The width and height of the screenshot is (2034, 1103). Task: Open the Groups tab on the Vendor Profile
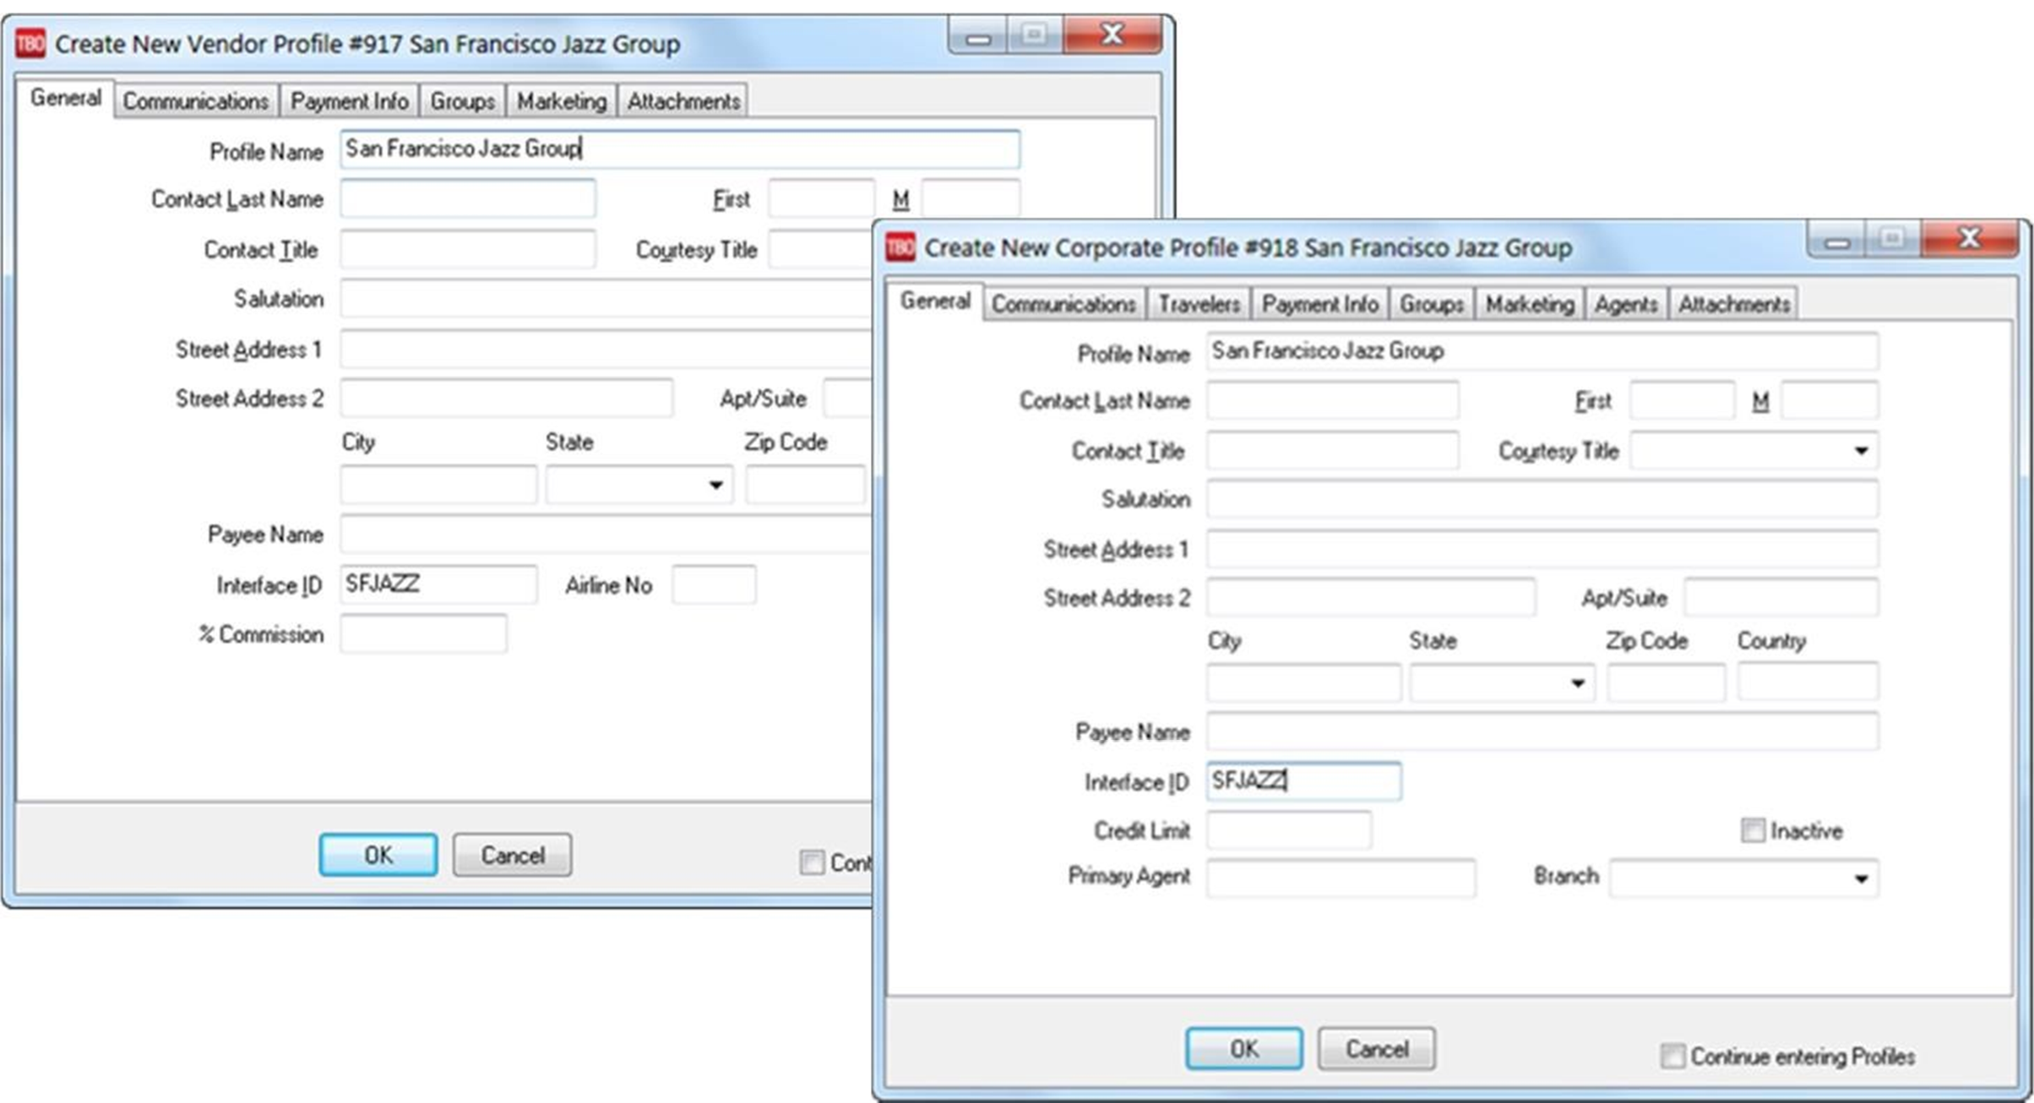pos(463,100)
